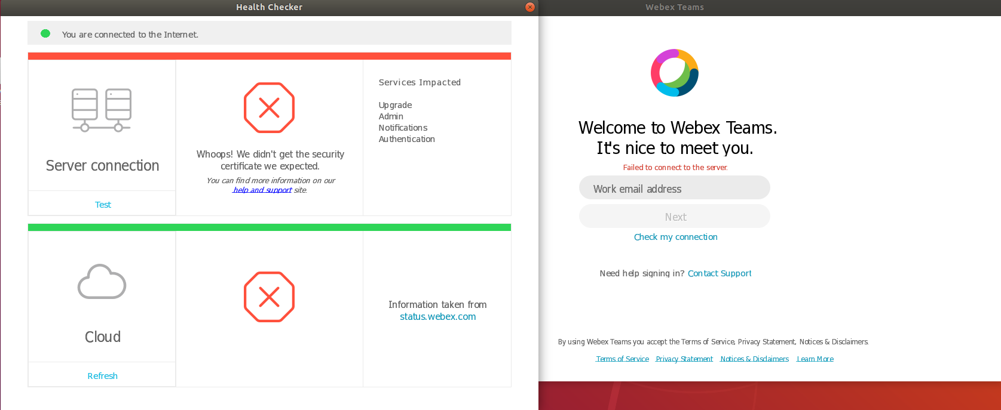Click the Server connection servers icon
Viewport: 1001px width, 410px height.
102,110
